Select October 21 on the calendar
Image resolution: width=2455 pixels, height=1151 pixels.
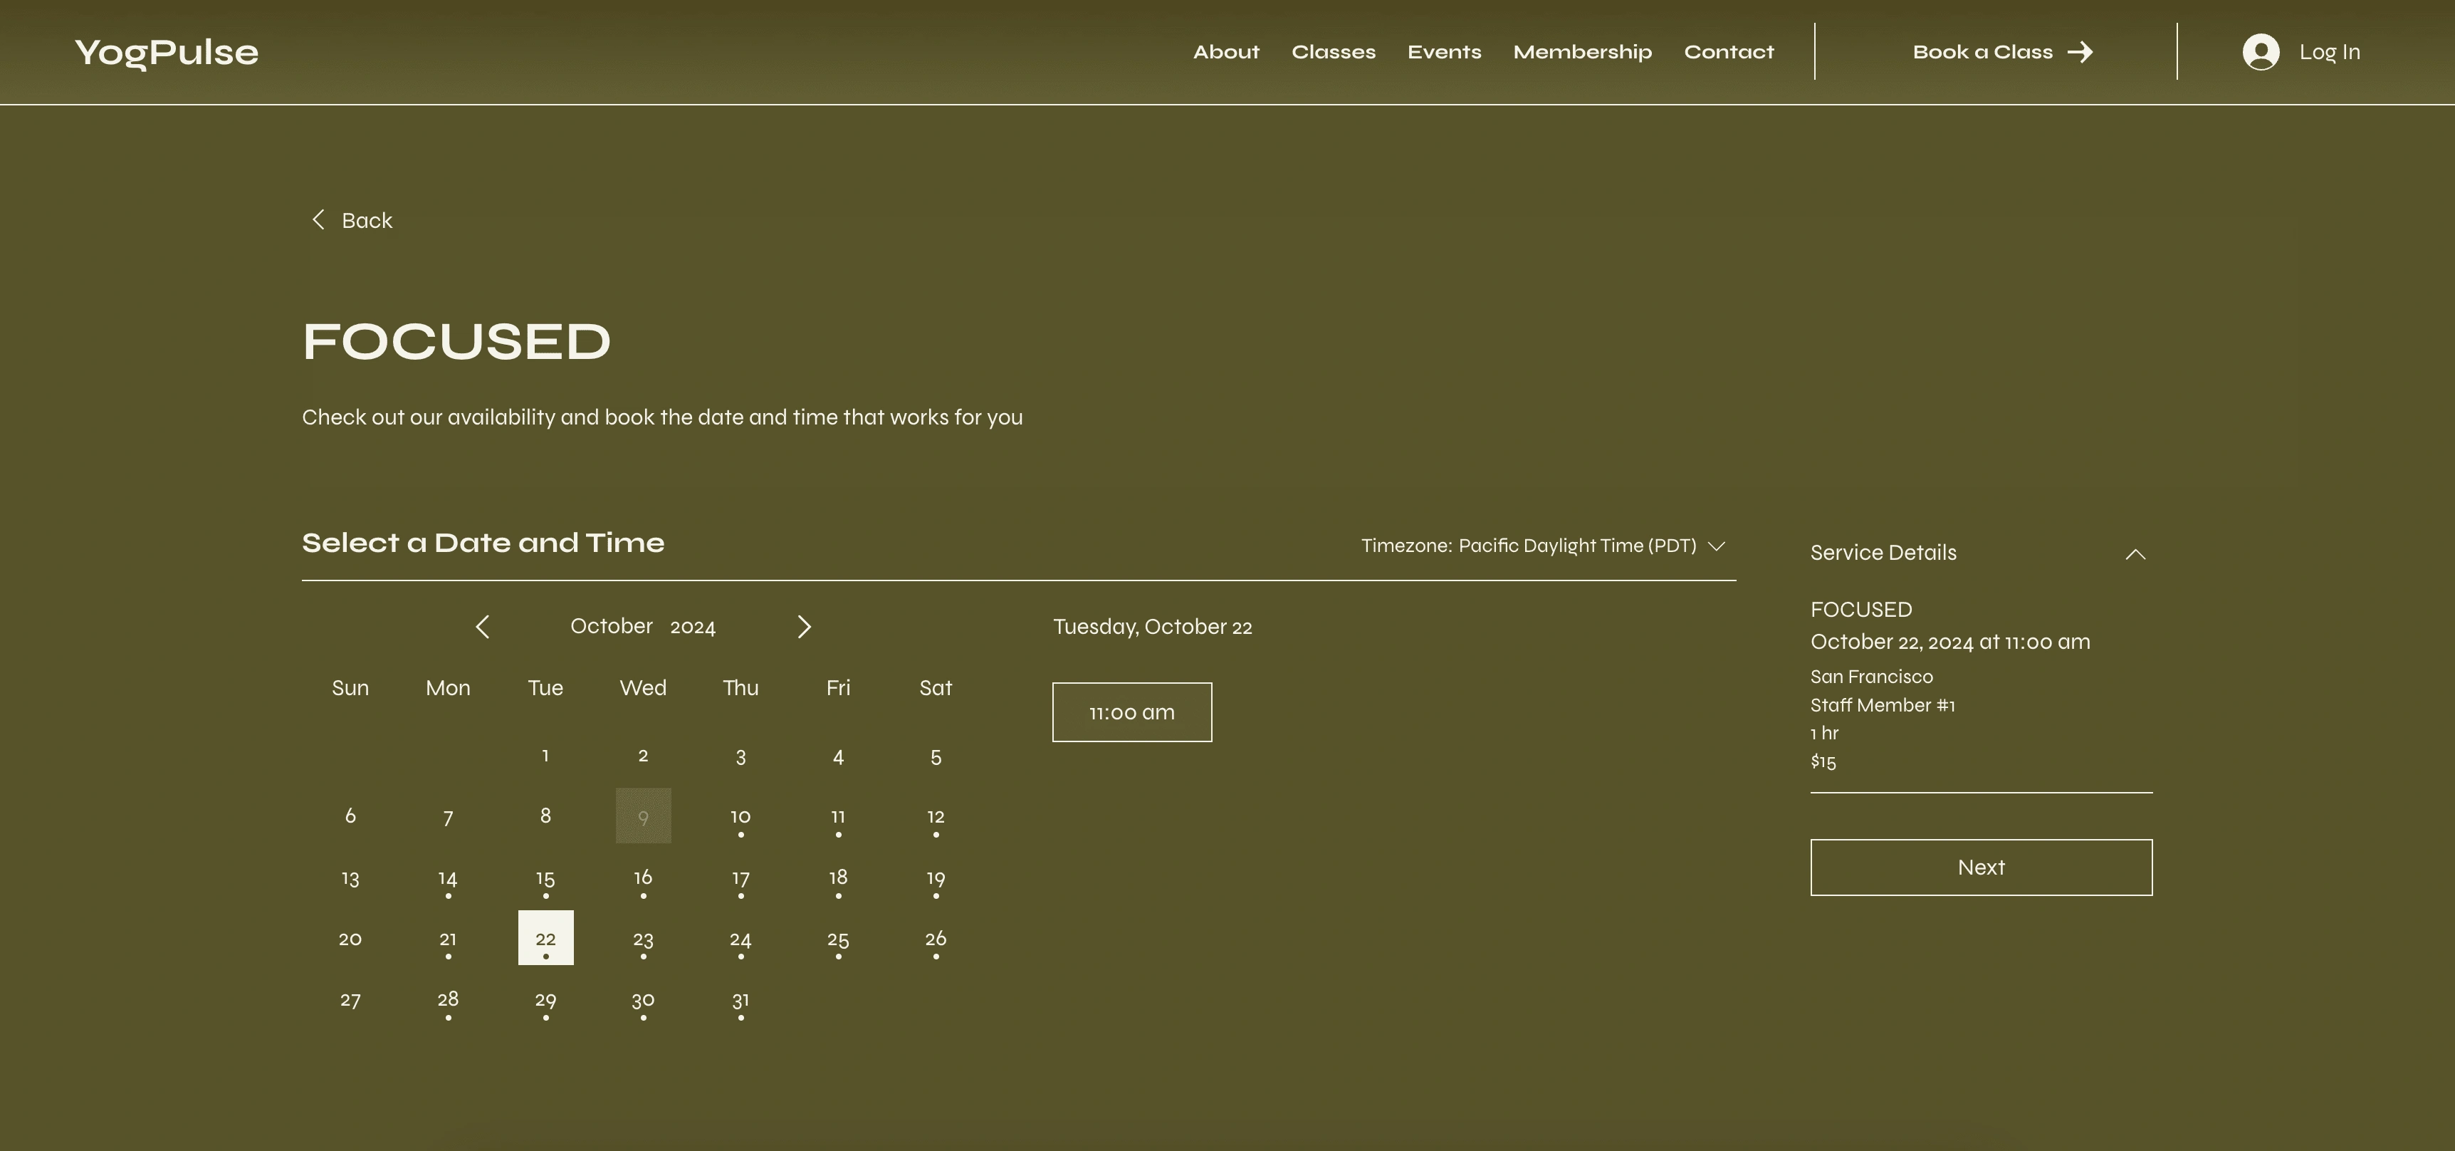click(x=448, y=939)
